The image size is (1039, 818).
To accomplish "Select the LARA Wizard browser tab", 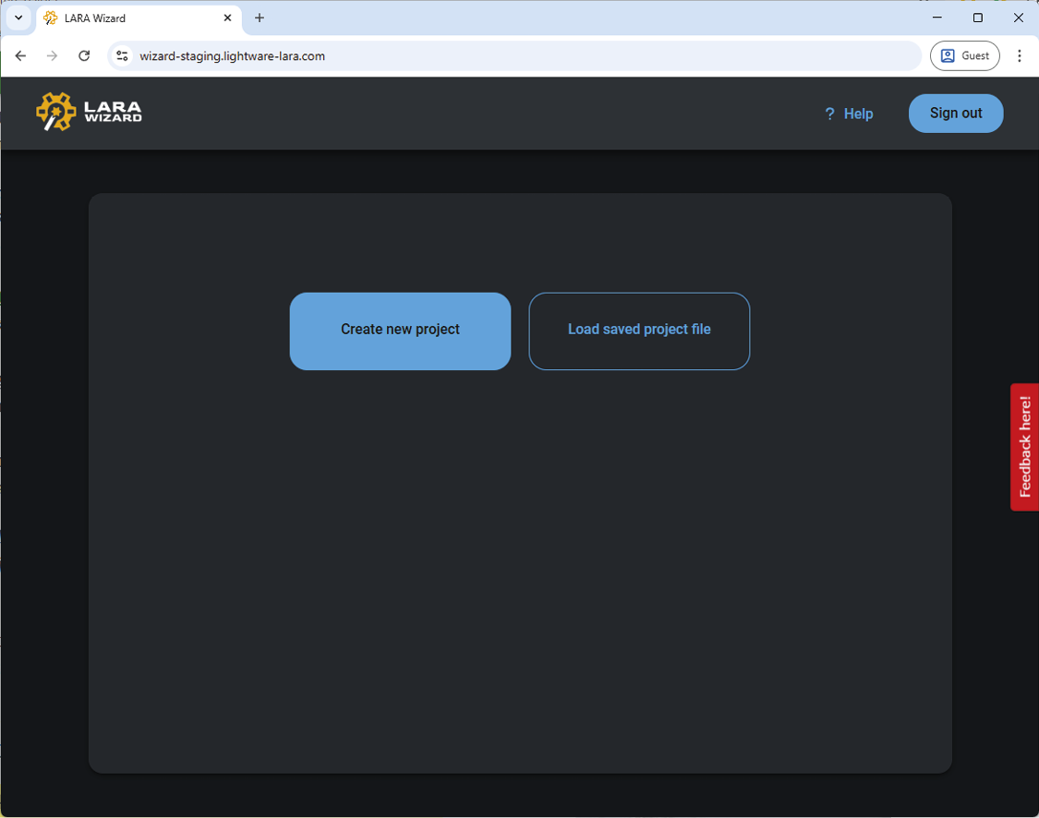I will pos(129,18).
